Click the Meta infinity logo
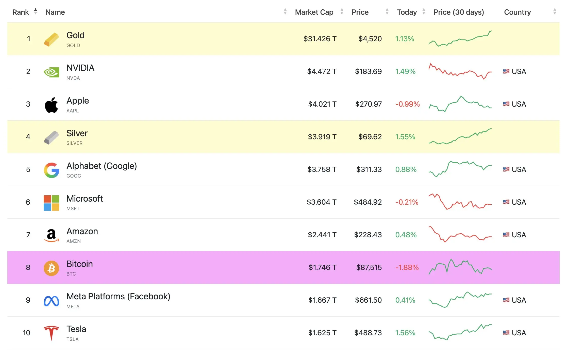Viewport: 567px width, 350px height. tap(51, 301)
